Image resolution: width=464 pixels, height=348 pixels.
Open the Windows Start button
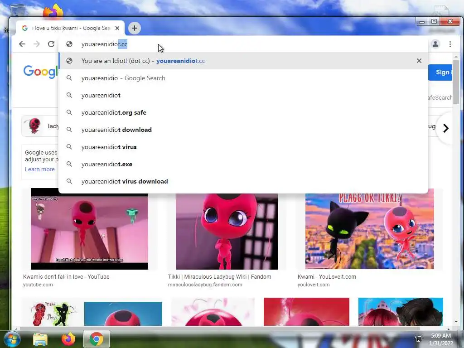[x=12, y=339]
